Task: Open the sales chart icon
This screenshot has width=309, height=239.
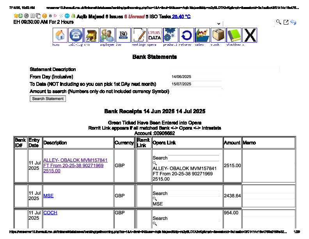Action: (202, 35)
